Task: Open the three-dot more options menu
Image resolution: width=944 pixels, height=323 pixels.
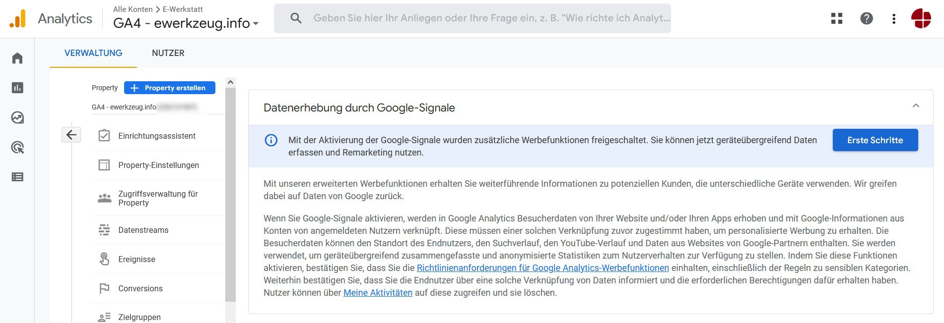Action: point(894,18)
